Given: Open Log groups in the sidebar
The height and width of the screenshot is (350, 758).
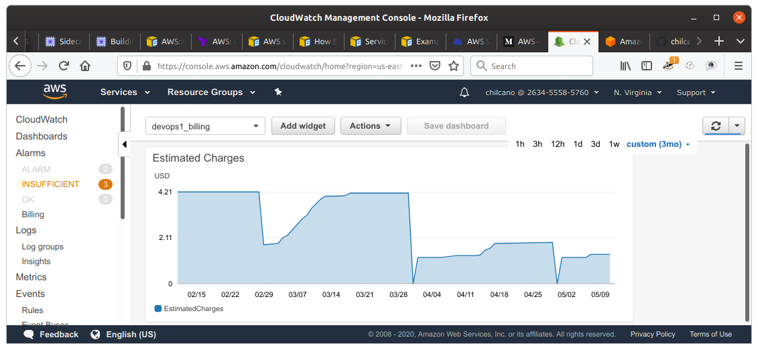Looking at the screenshot, I should pyautogui.click(x=42, y=247).
